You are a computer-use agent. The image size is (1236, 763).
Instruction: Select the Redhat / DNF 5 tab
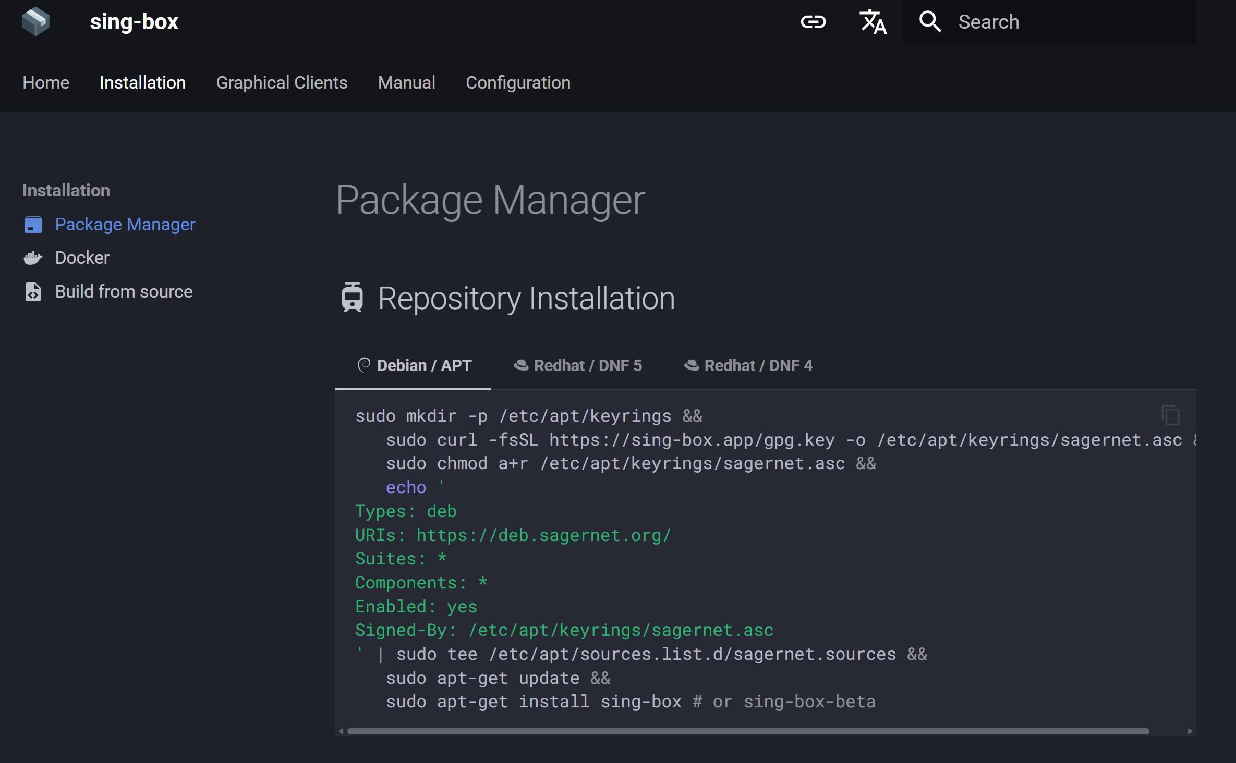coord(578,365)
